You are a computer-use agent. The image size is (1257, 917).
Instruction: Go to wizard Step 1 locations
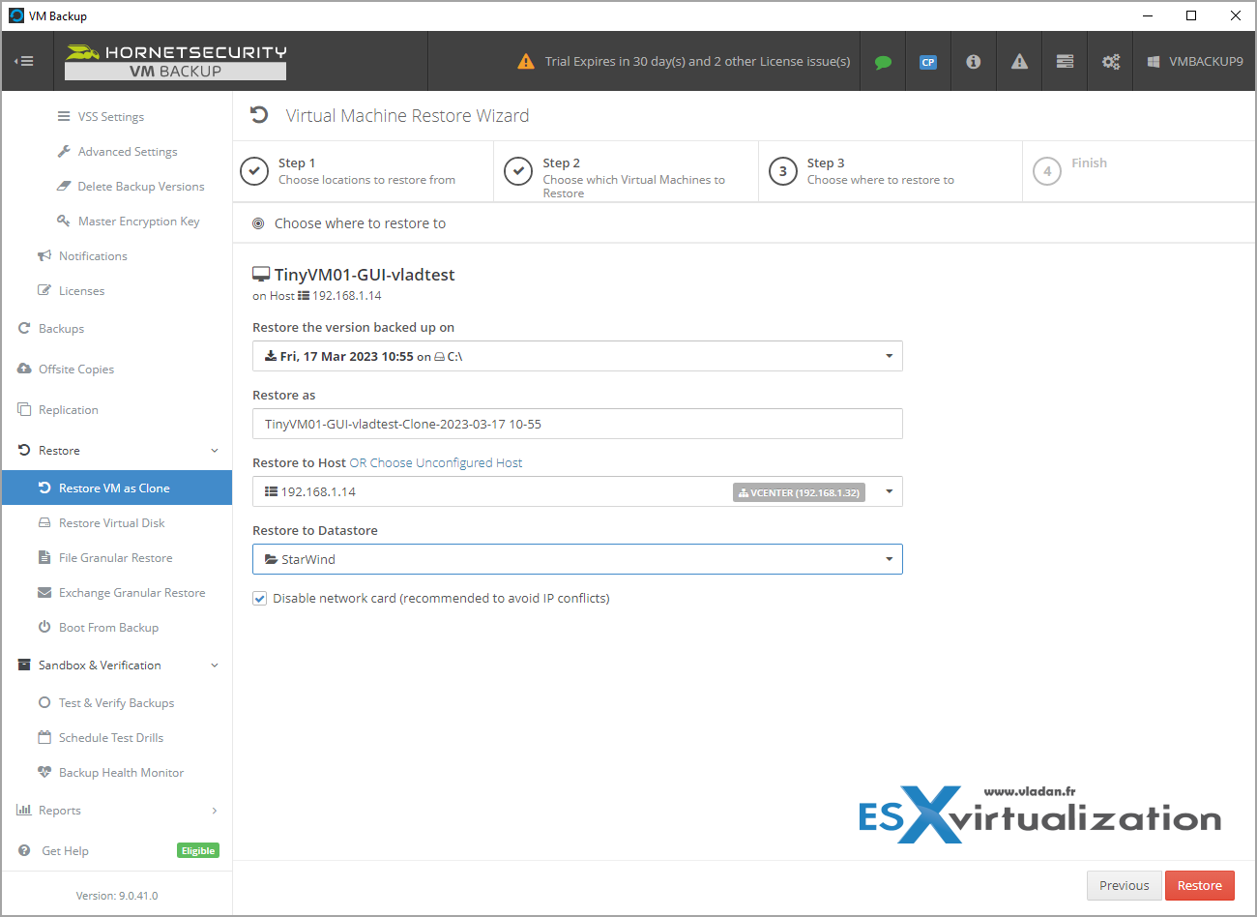[x=364, y=171]
